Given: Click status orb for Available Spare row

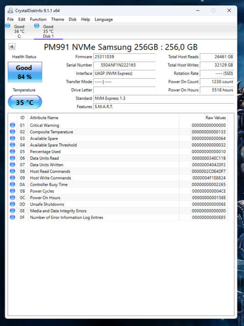Looking at the screenshot, I should (x=12, y=138).
